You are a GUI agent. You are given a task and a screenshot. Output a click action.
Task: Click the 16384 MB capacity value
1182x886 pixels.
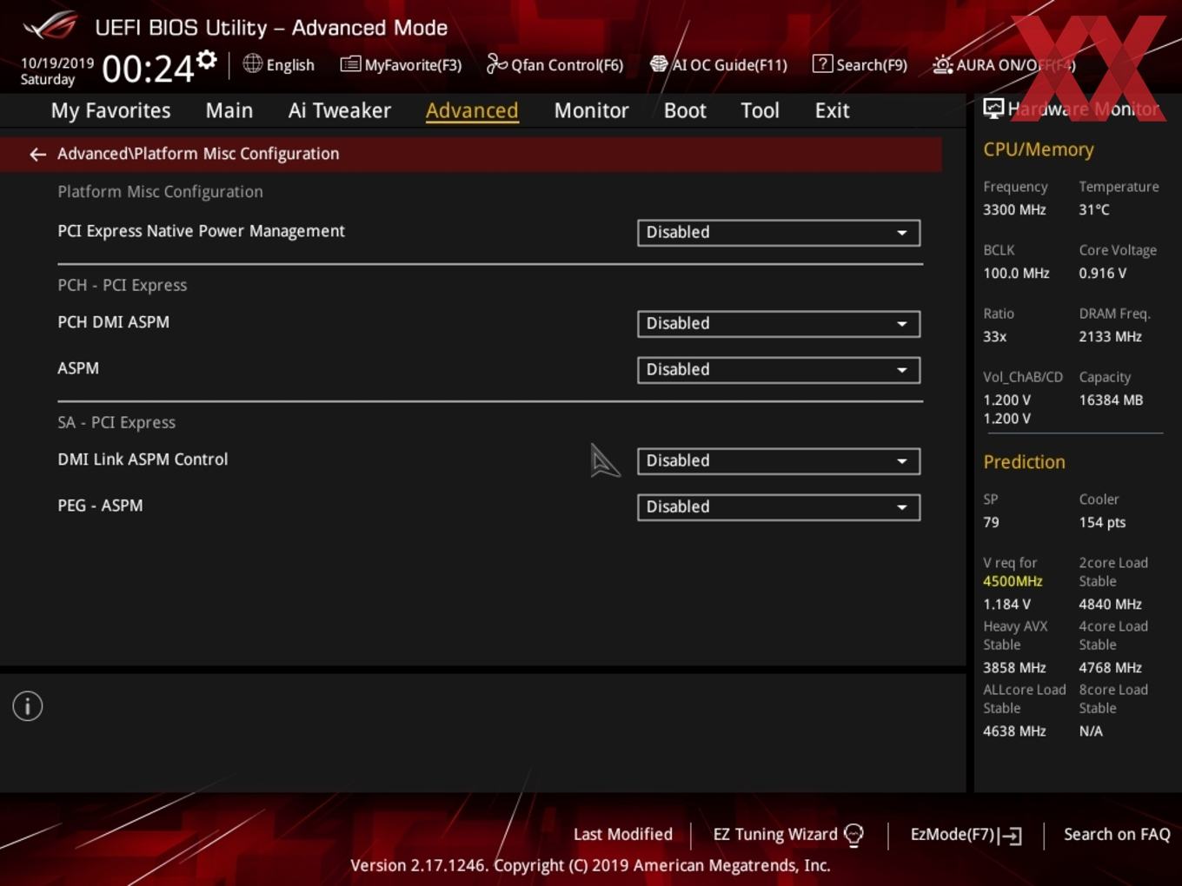pos(1111,400)
